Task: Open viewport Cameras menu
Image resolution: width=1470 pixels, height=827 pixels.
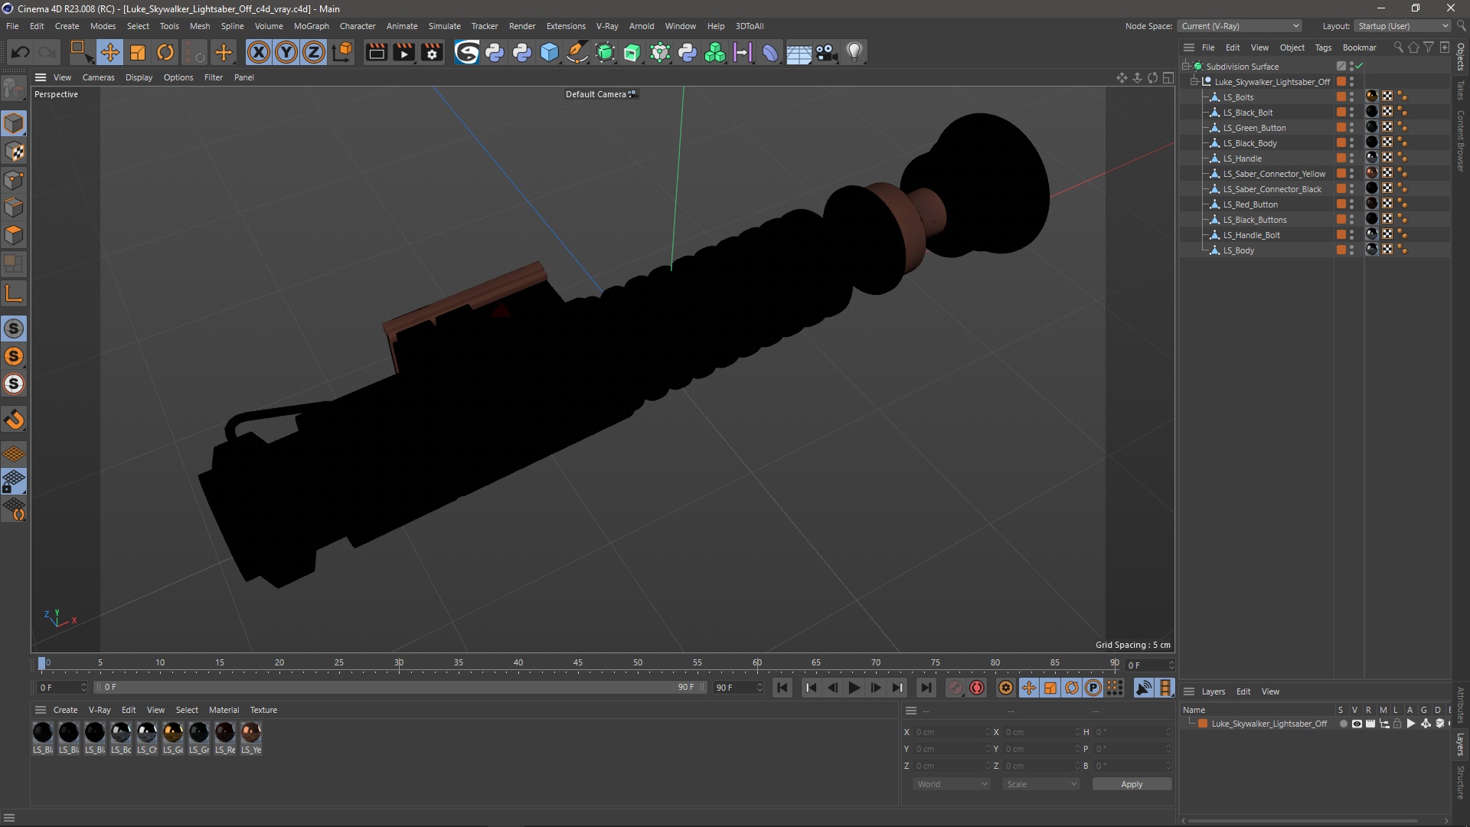Action: tap(98, 77)
